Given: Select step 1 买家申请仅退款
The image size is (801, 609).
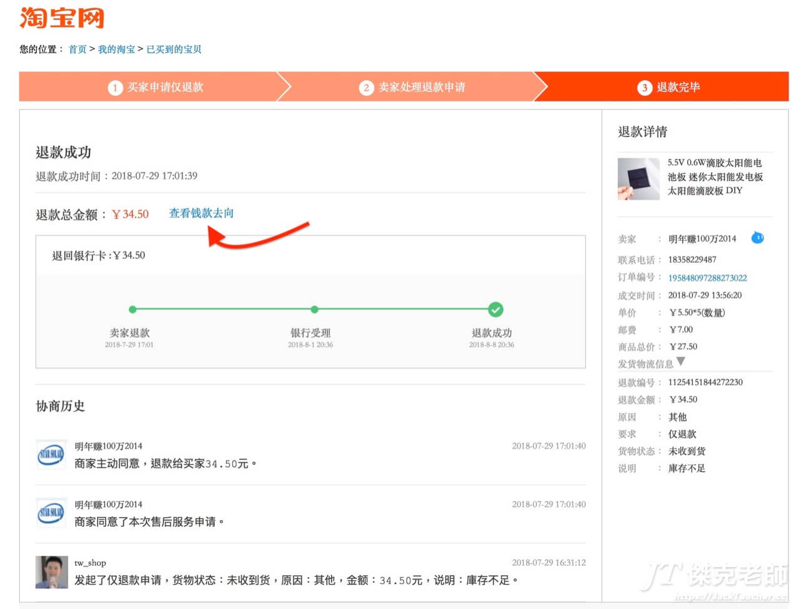Looking at the screenshot, I should pyautogui.click(x=156, y=87).
